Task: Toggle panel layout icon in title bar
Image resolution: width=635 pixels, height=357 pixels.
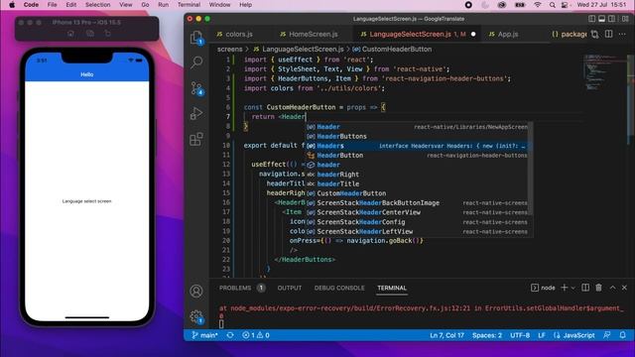Action: (x=602, y=19)
